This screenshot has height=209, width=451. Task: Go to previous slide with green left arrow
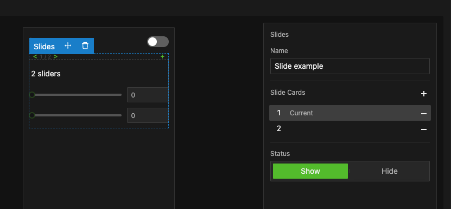pos(35,56)
